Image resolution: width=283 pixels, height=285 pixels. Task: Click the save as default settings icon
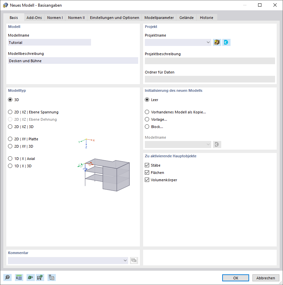pyautogui.click(x=40, y=278)
